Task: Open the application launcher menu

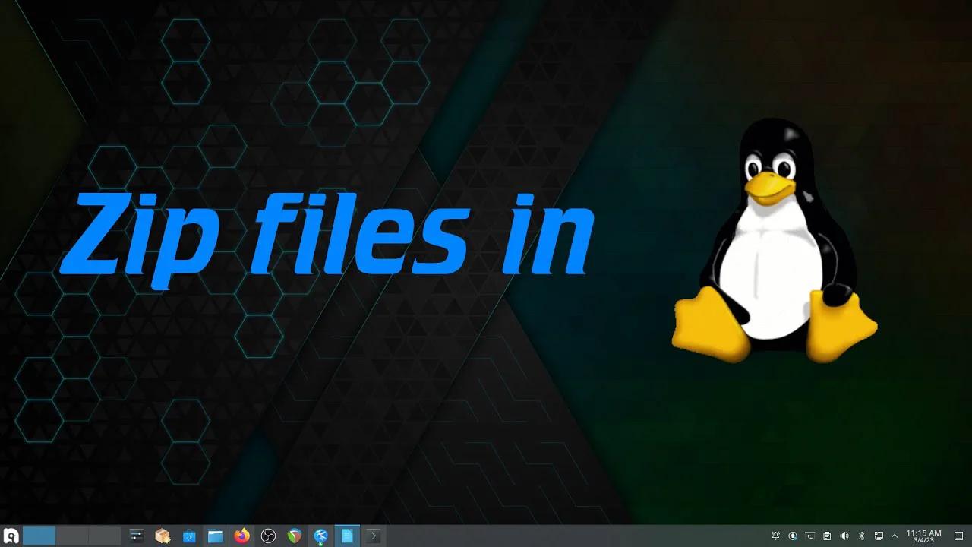Action: tap(9, 536)
